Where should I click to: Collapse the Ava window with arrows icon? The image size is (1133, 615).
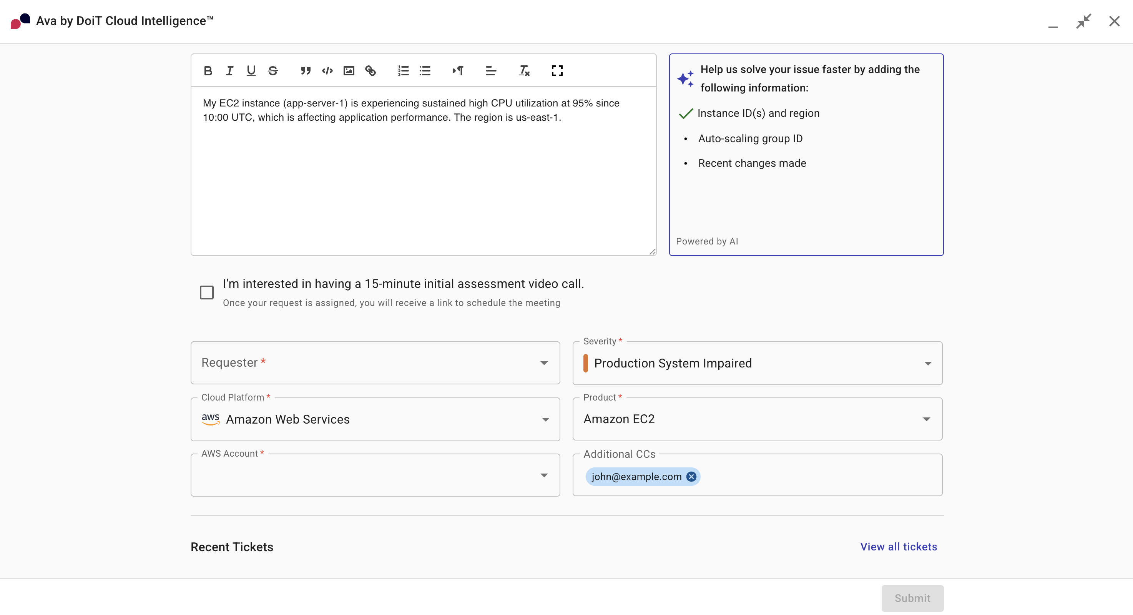(x=1084, y=21)
